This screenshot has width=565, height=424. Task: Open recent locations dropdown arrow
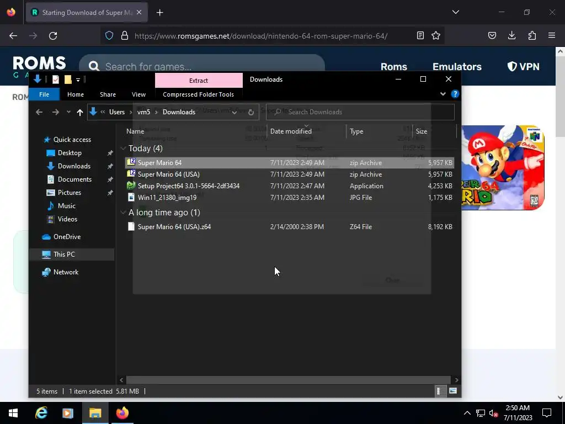[68, 112]
